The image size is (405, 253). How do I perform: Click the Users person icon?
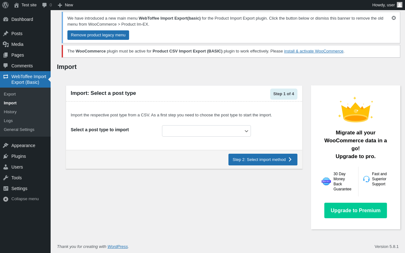pos(6,167)
